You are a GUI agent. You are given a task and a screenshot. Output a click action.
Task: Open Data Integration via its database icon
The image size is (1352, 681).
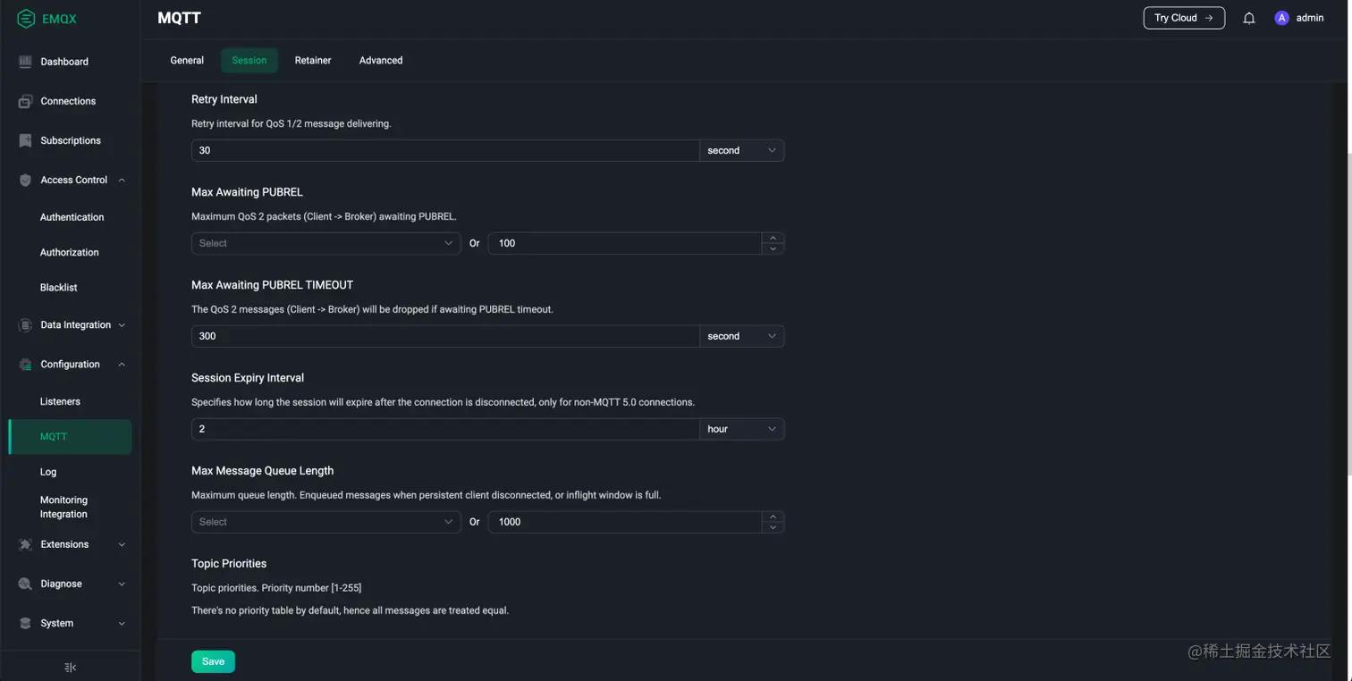(25, 324)
